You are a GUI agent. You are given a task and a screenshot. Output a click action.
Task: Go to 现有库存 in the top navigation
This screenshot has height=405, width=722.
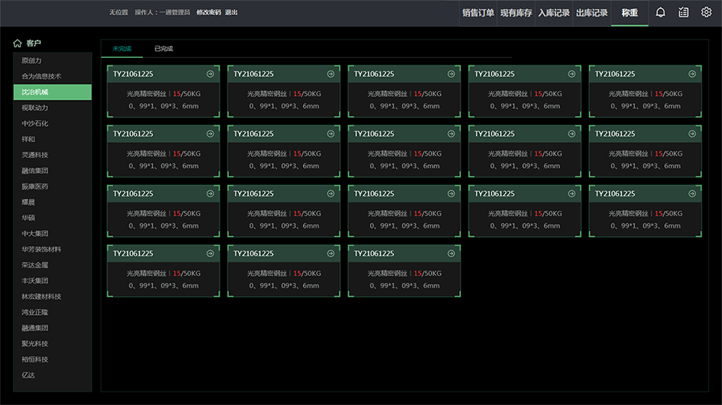[516, 13]
